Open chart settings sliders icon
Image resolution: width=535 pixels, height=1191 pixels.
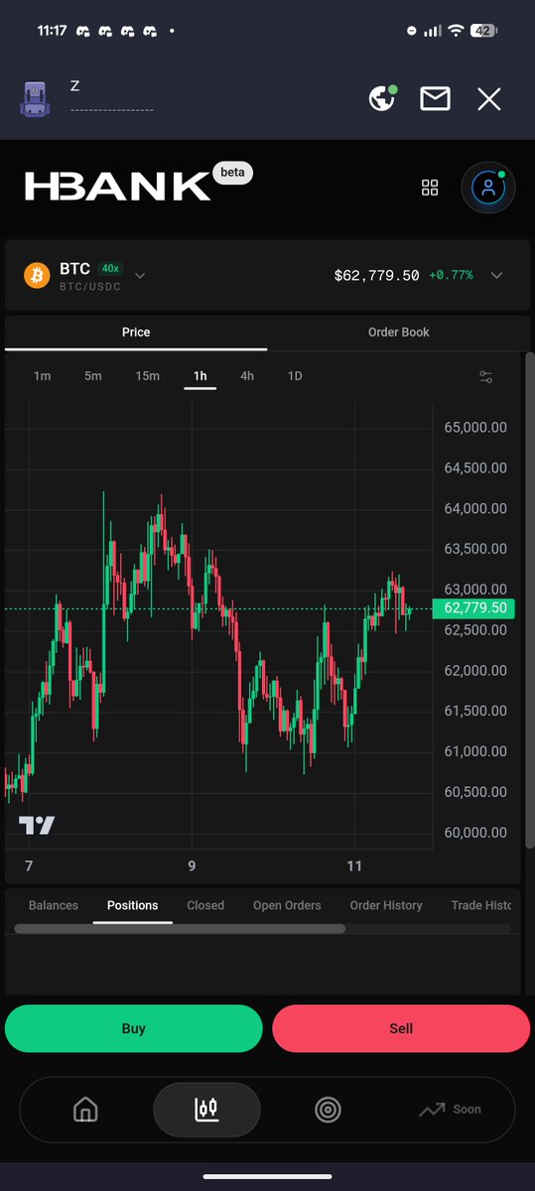pos(485,377)
